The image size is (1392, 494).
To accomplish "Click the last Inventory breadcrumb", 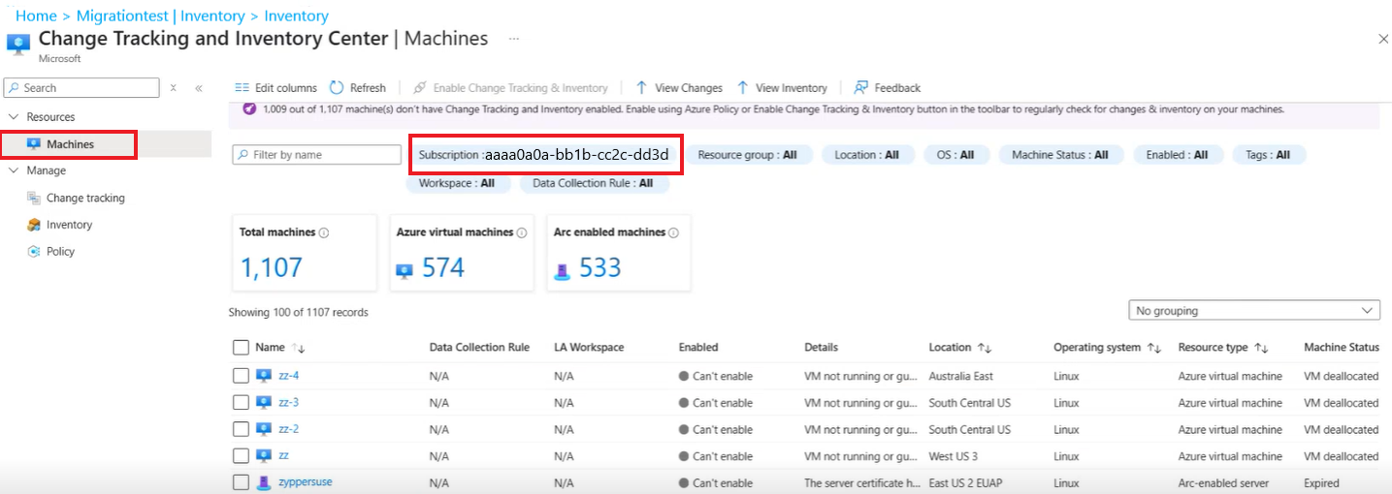I will (x=296, y=15).
